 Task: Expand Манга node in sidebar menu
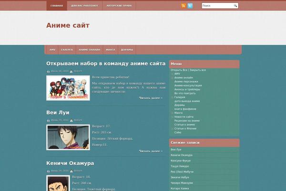(x=172, y=113)
